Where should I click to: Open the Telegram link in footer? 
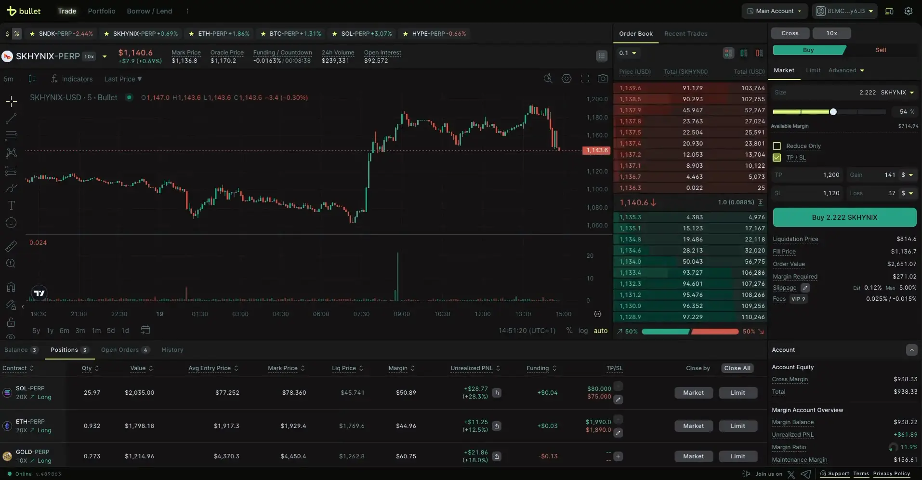[806, 474]
